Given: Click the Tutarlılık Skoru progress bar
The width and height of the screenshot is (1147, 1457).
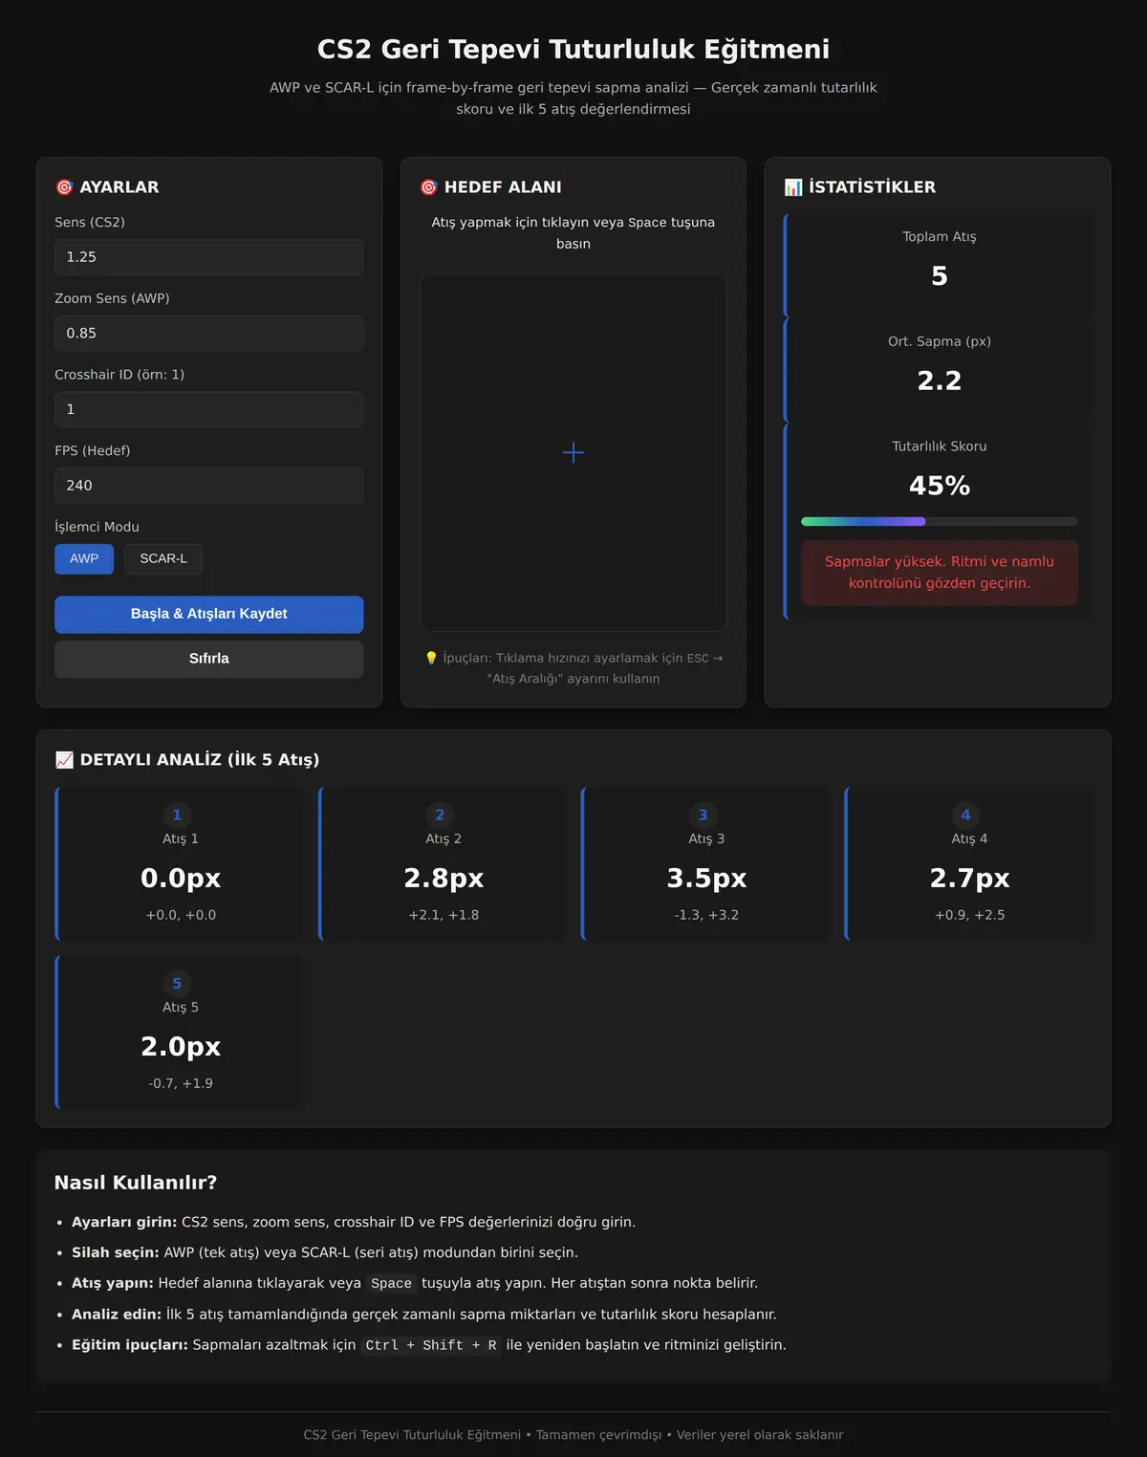Looking at the screenshot, I should click(940, 522).
